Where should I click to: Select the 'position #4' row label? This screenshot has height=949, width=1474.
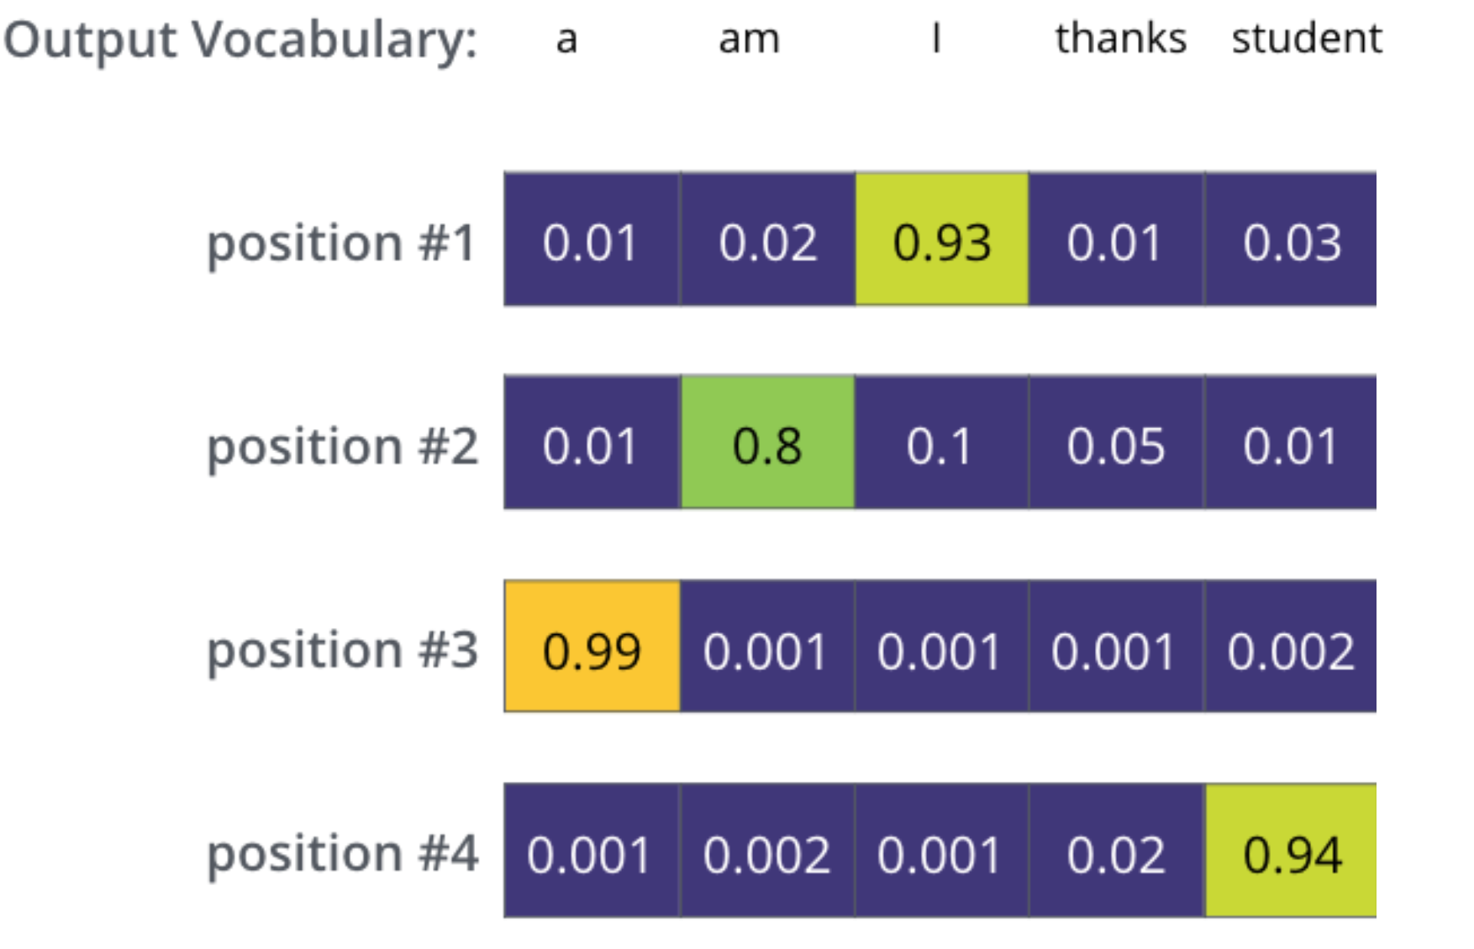click(x=342, y=853)
